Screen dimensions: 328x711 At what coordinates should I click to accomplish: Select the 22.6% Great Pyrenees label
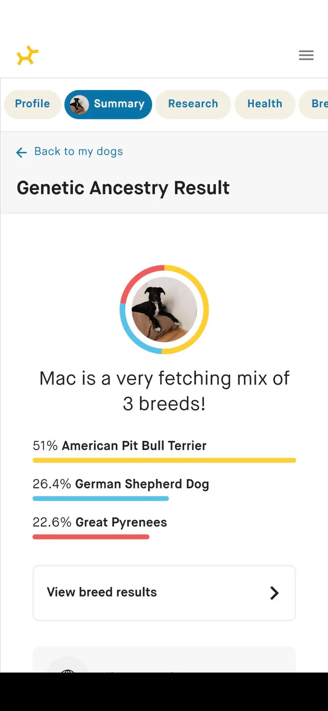tap(100, 522)
